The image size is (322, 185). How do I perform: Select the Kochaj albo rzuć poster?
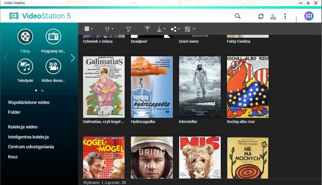pos(248,87)
